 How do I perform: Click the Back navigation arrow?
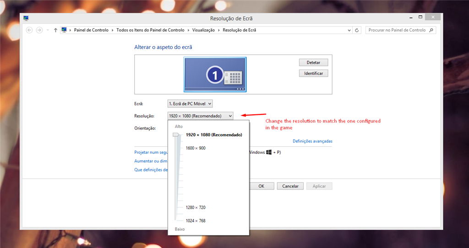point(29,30)
